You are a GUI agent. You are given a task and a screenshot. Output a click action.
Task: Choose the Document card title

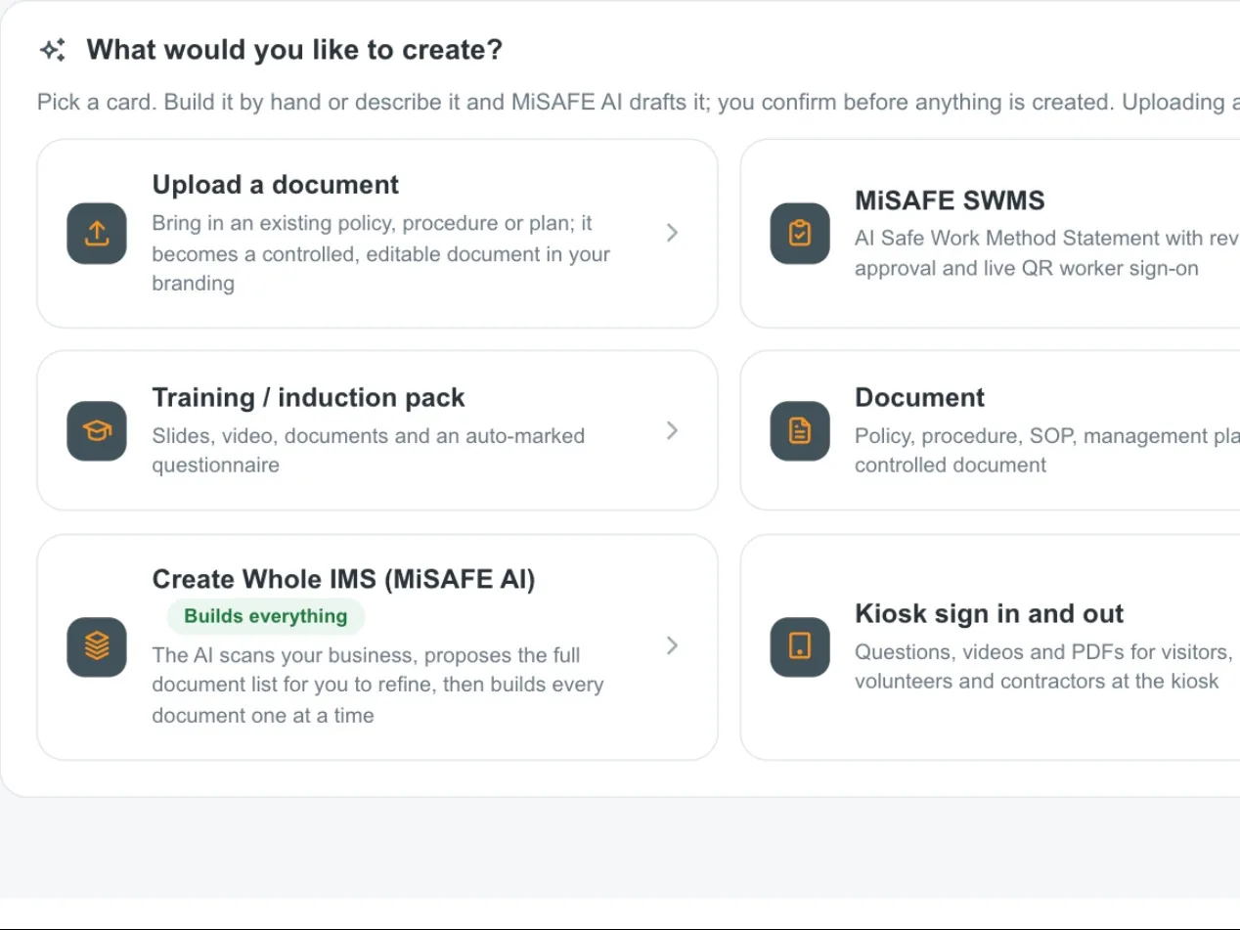[919, 398]
